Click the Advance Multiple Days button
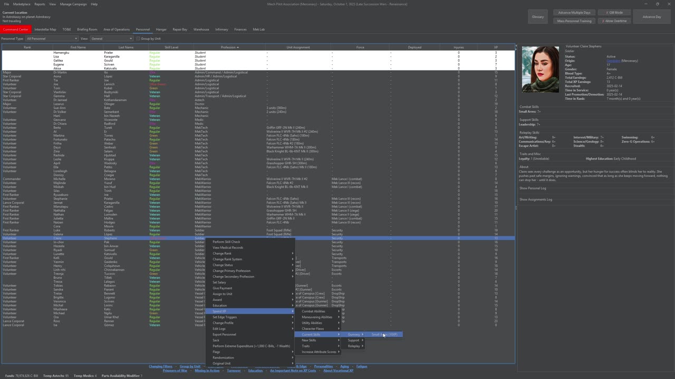This screenshot has height=379, width=675. [574, 13]
